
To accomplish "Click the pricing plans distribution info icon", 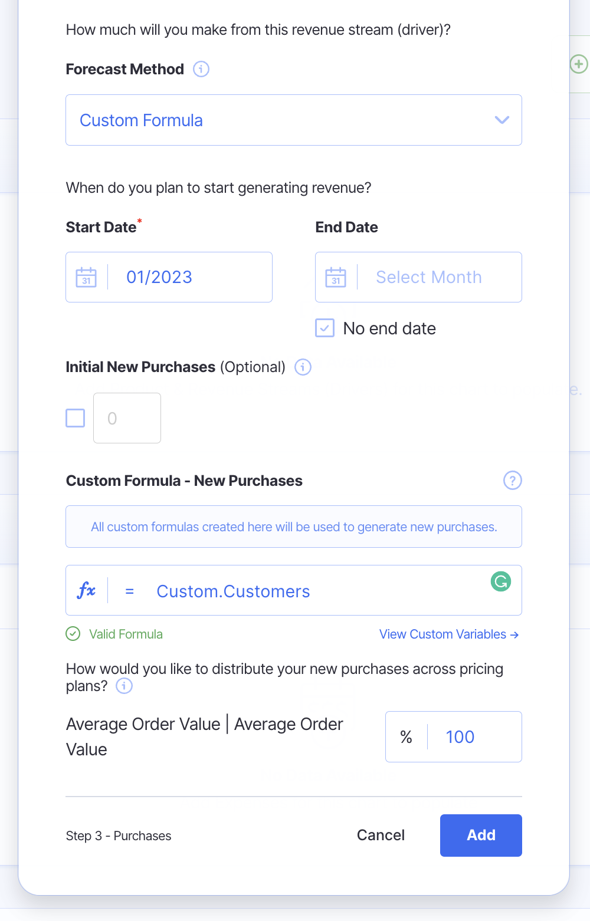I will [x=124, y=686].
